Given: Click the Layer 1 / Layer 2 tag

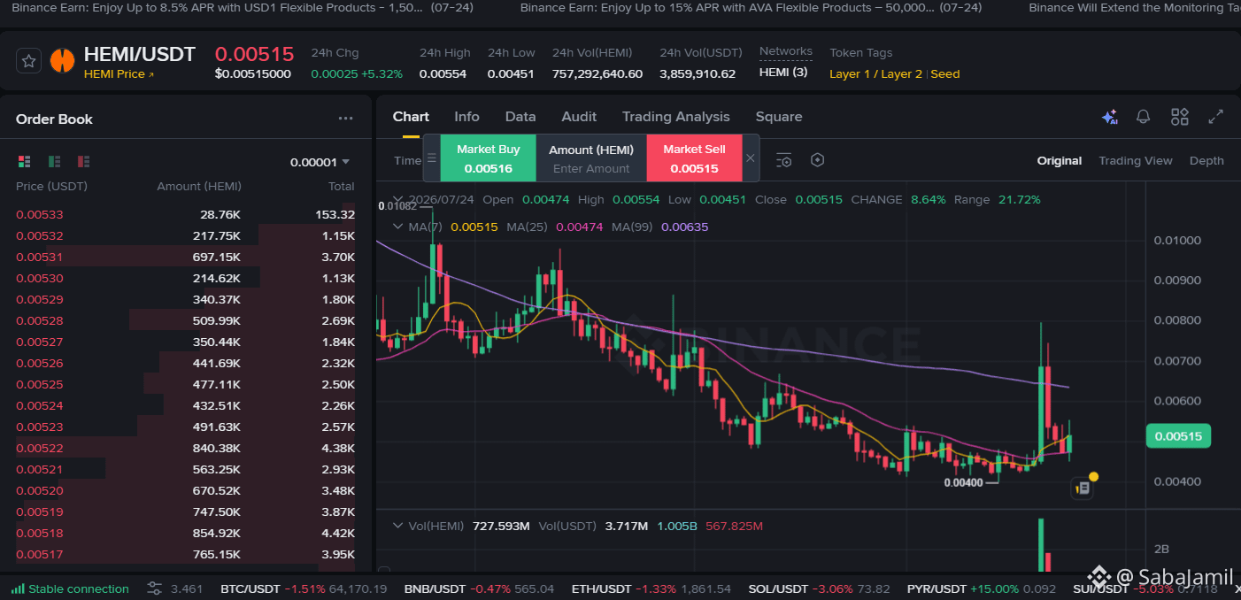Looking at the screenshot, I should pyautogui.click(x=875, y=74).
